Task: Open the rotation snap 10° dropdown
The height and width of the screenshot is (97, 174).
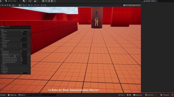Action: [38, 5]
